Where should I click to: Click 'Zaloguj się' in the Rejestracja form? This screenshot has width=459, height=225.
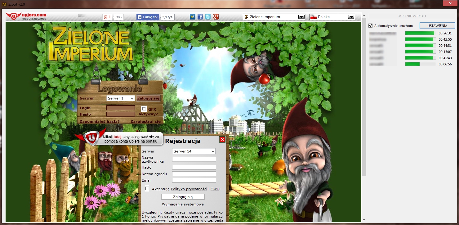coord(183,197)
